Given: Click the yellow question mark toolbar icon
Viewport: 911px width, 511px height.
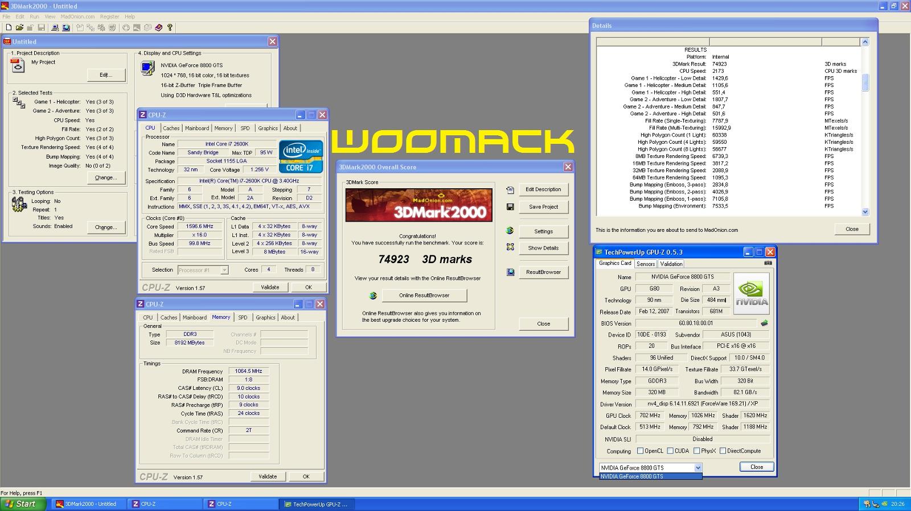Looking at the screenshot, I should tap(170, 27).
